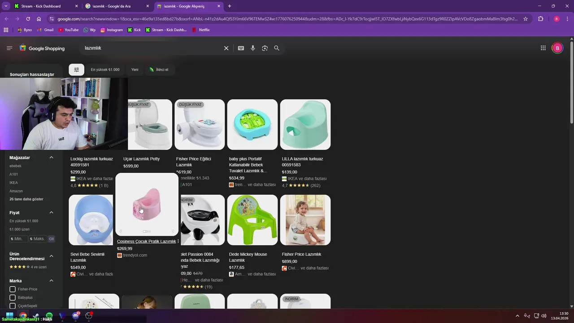
Task: Open Dede Mickey Mouse Lazımlık image
Action: click(252, 220)
